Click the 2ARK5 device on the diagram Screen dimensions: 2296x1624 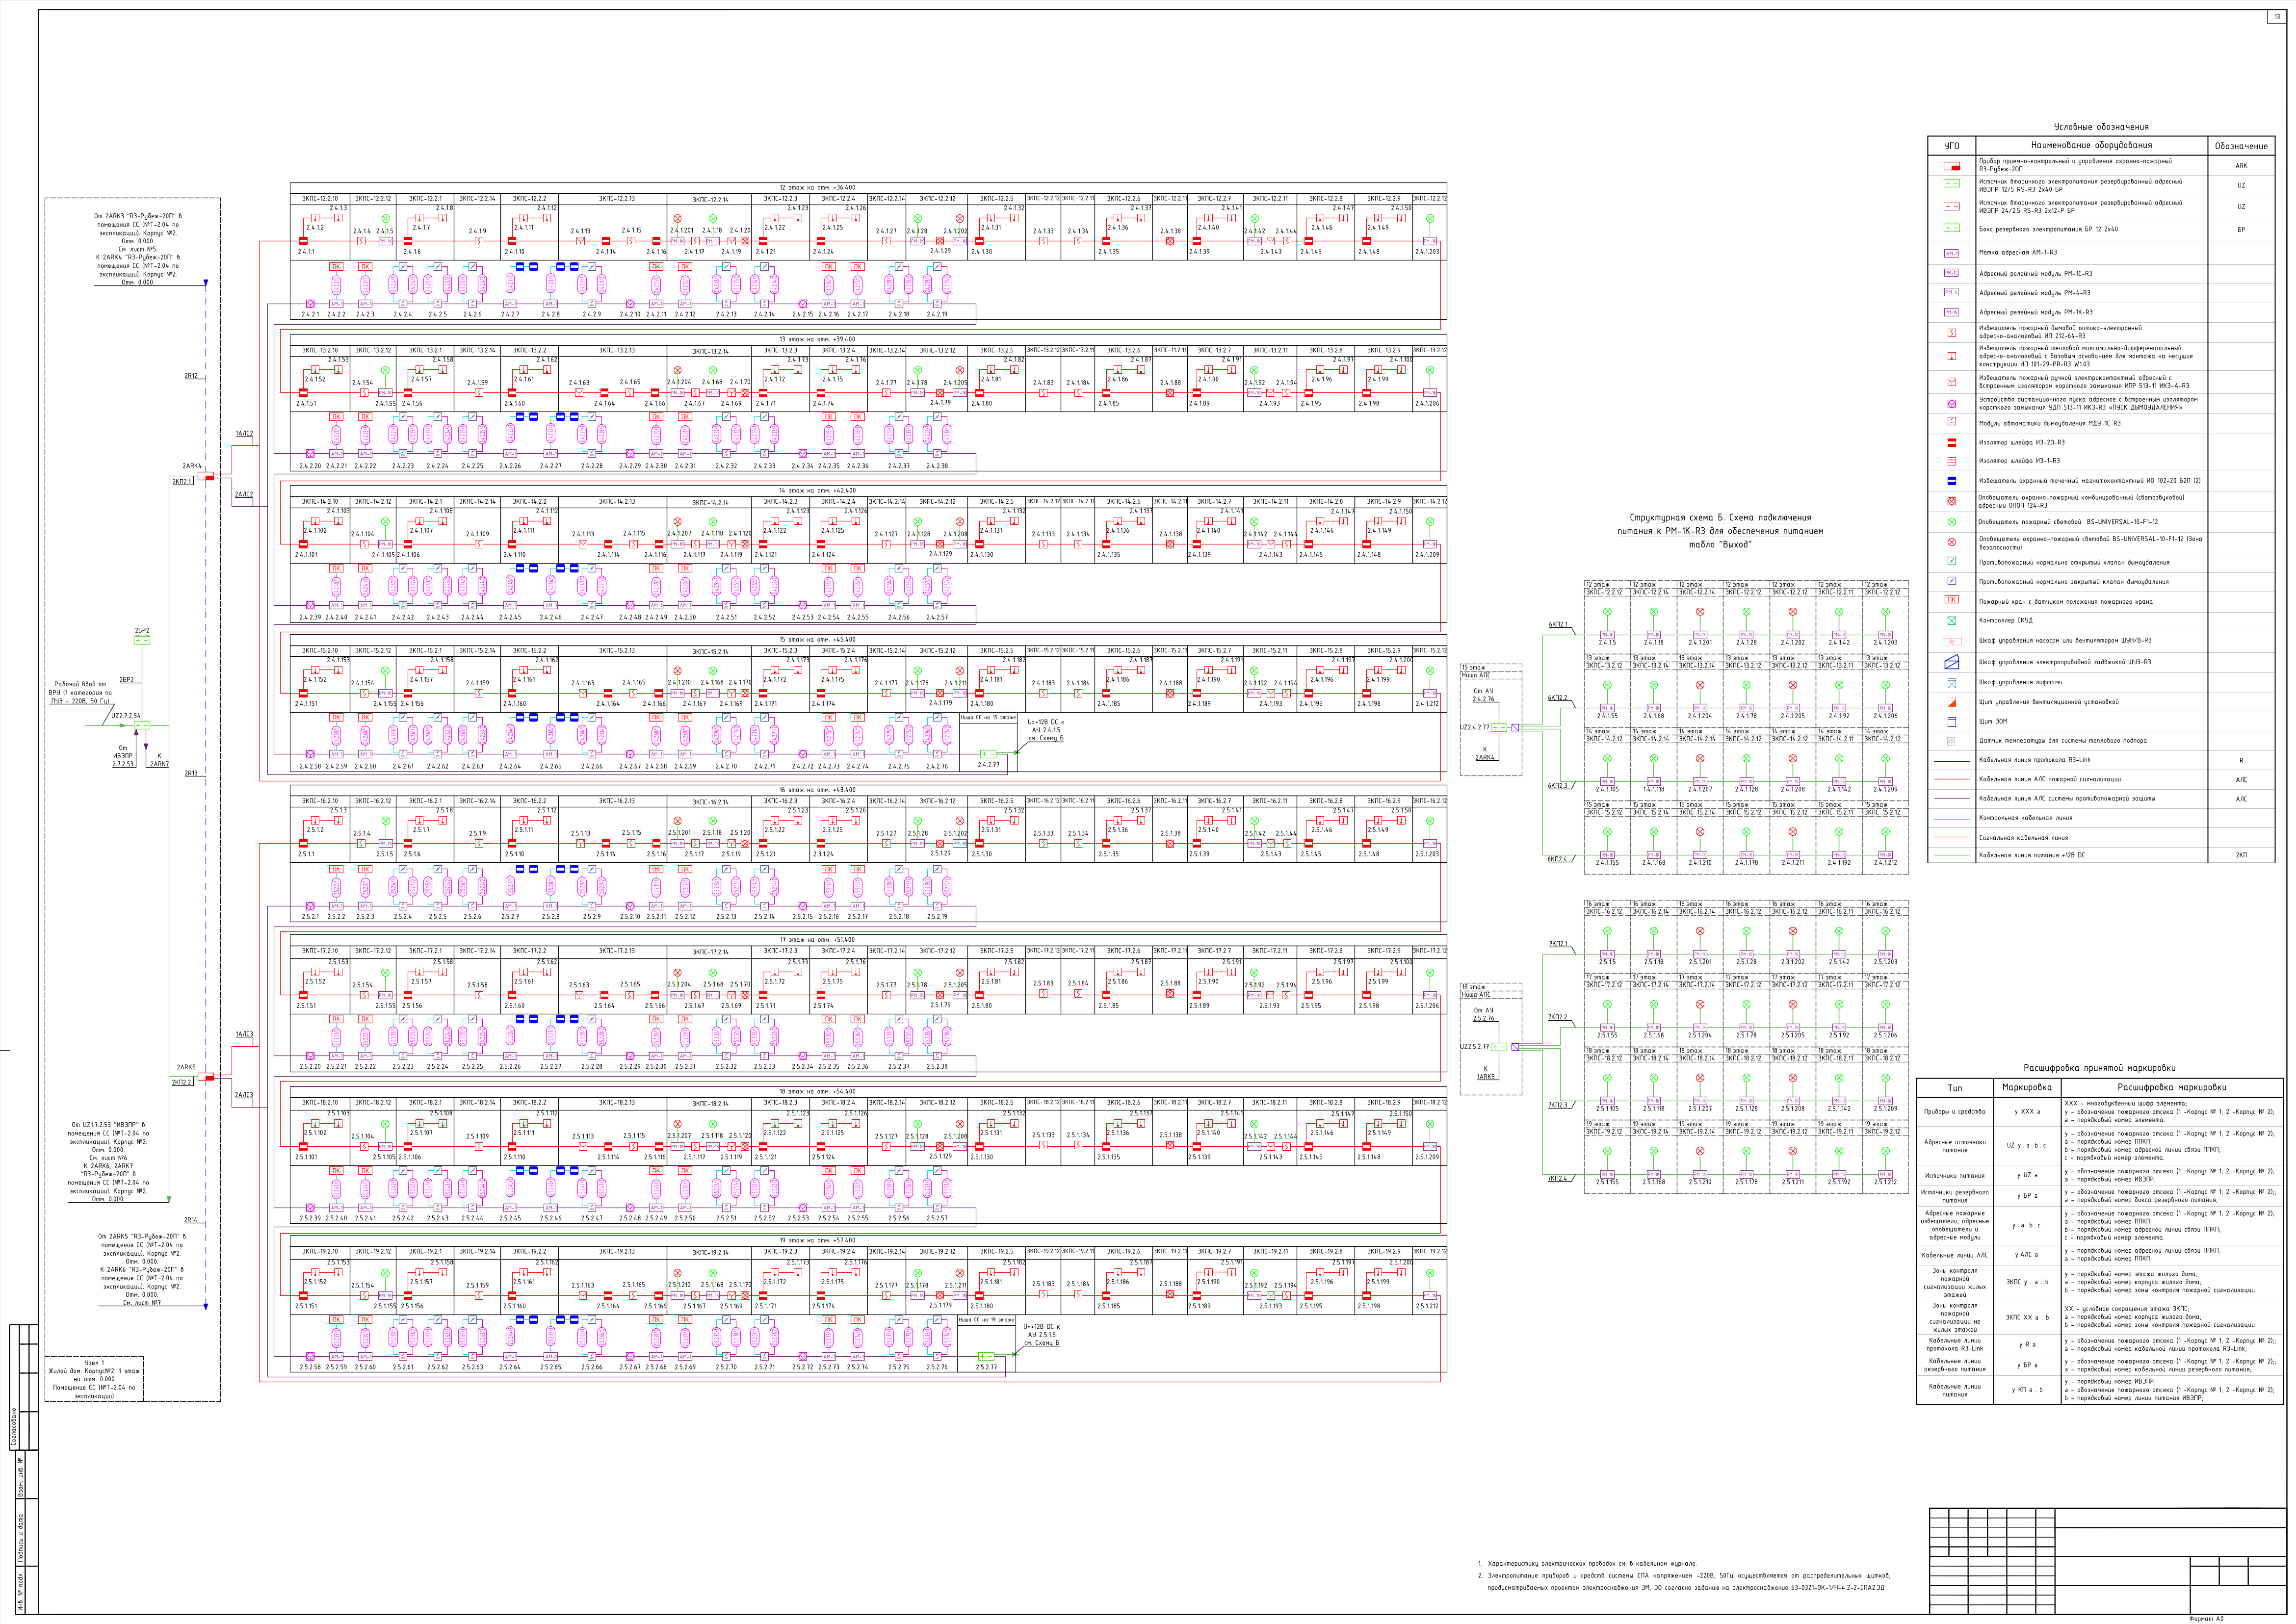click(205, 1077)
